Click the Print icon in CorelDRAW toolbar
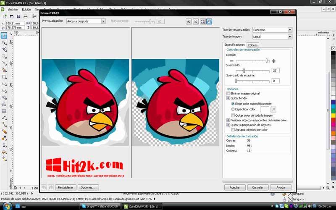Viewport: 336px width, 210px height. (x=26, y=16)
